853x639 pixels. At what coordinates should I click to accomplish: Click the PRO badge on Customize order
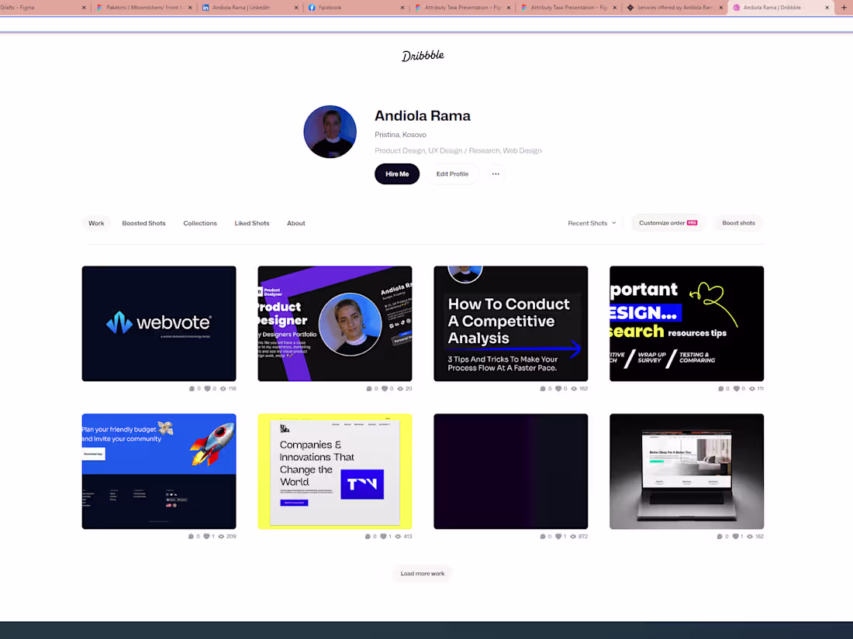(x=692, y=223)
